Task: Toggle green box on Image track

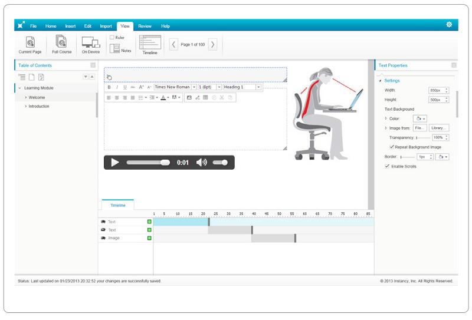Action: [149, 238]
